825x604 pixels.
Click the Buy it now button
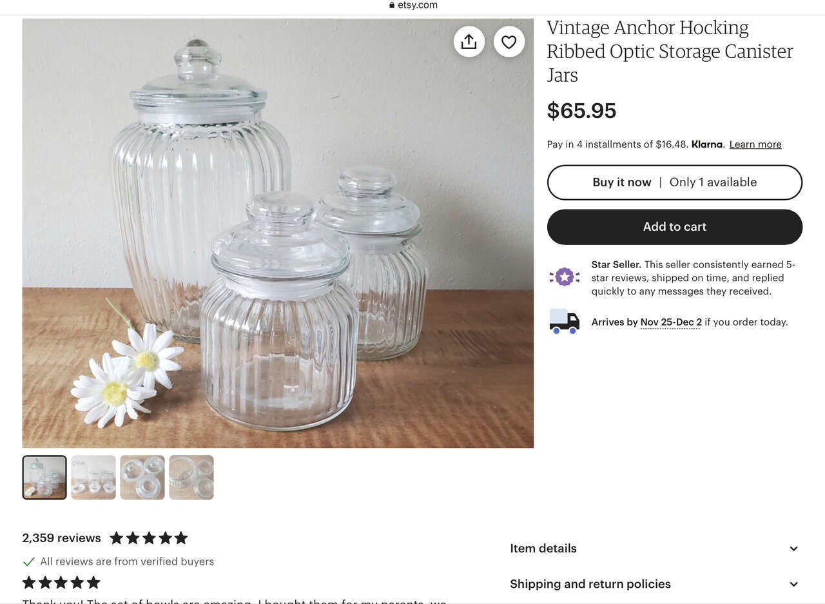pos(675,182)
